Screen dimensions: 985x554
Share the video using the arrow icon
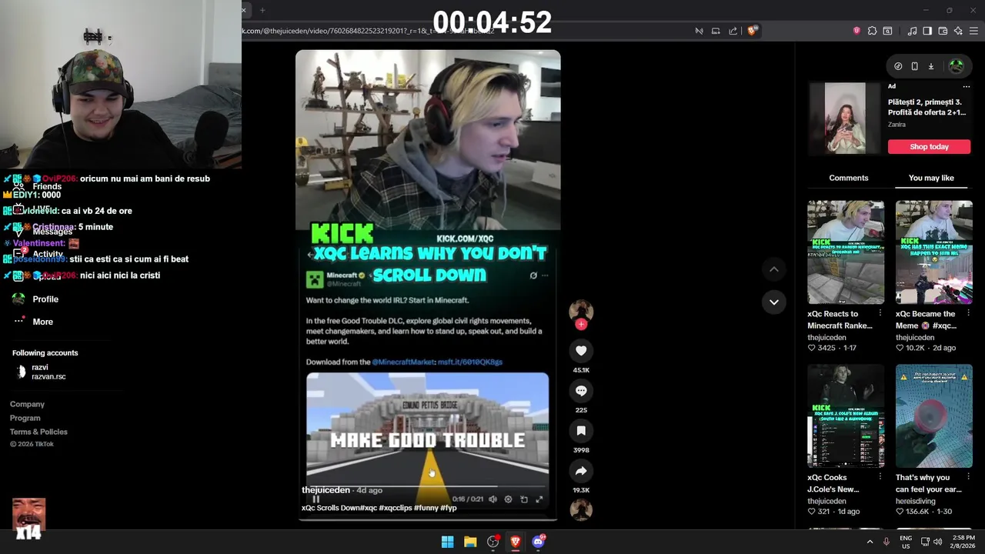pos(581,471)
